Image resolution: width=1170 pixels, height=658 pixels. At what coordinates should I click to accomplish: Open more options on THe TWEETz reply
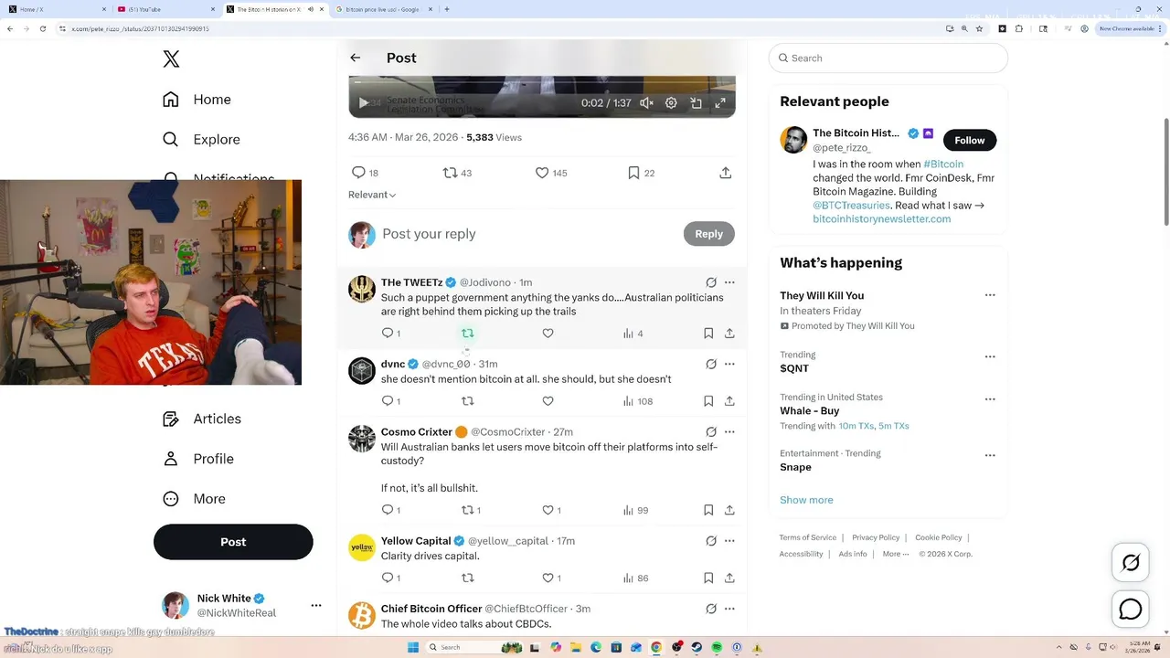pyautogui.click(x=729, y=282)
